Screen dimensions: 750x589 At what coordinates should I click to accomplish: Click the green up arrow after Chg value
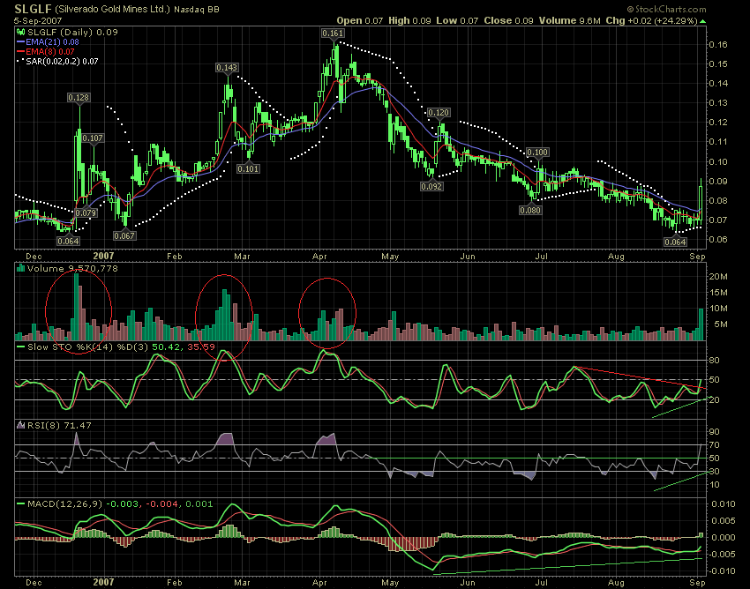702,21
